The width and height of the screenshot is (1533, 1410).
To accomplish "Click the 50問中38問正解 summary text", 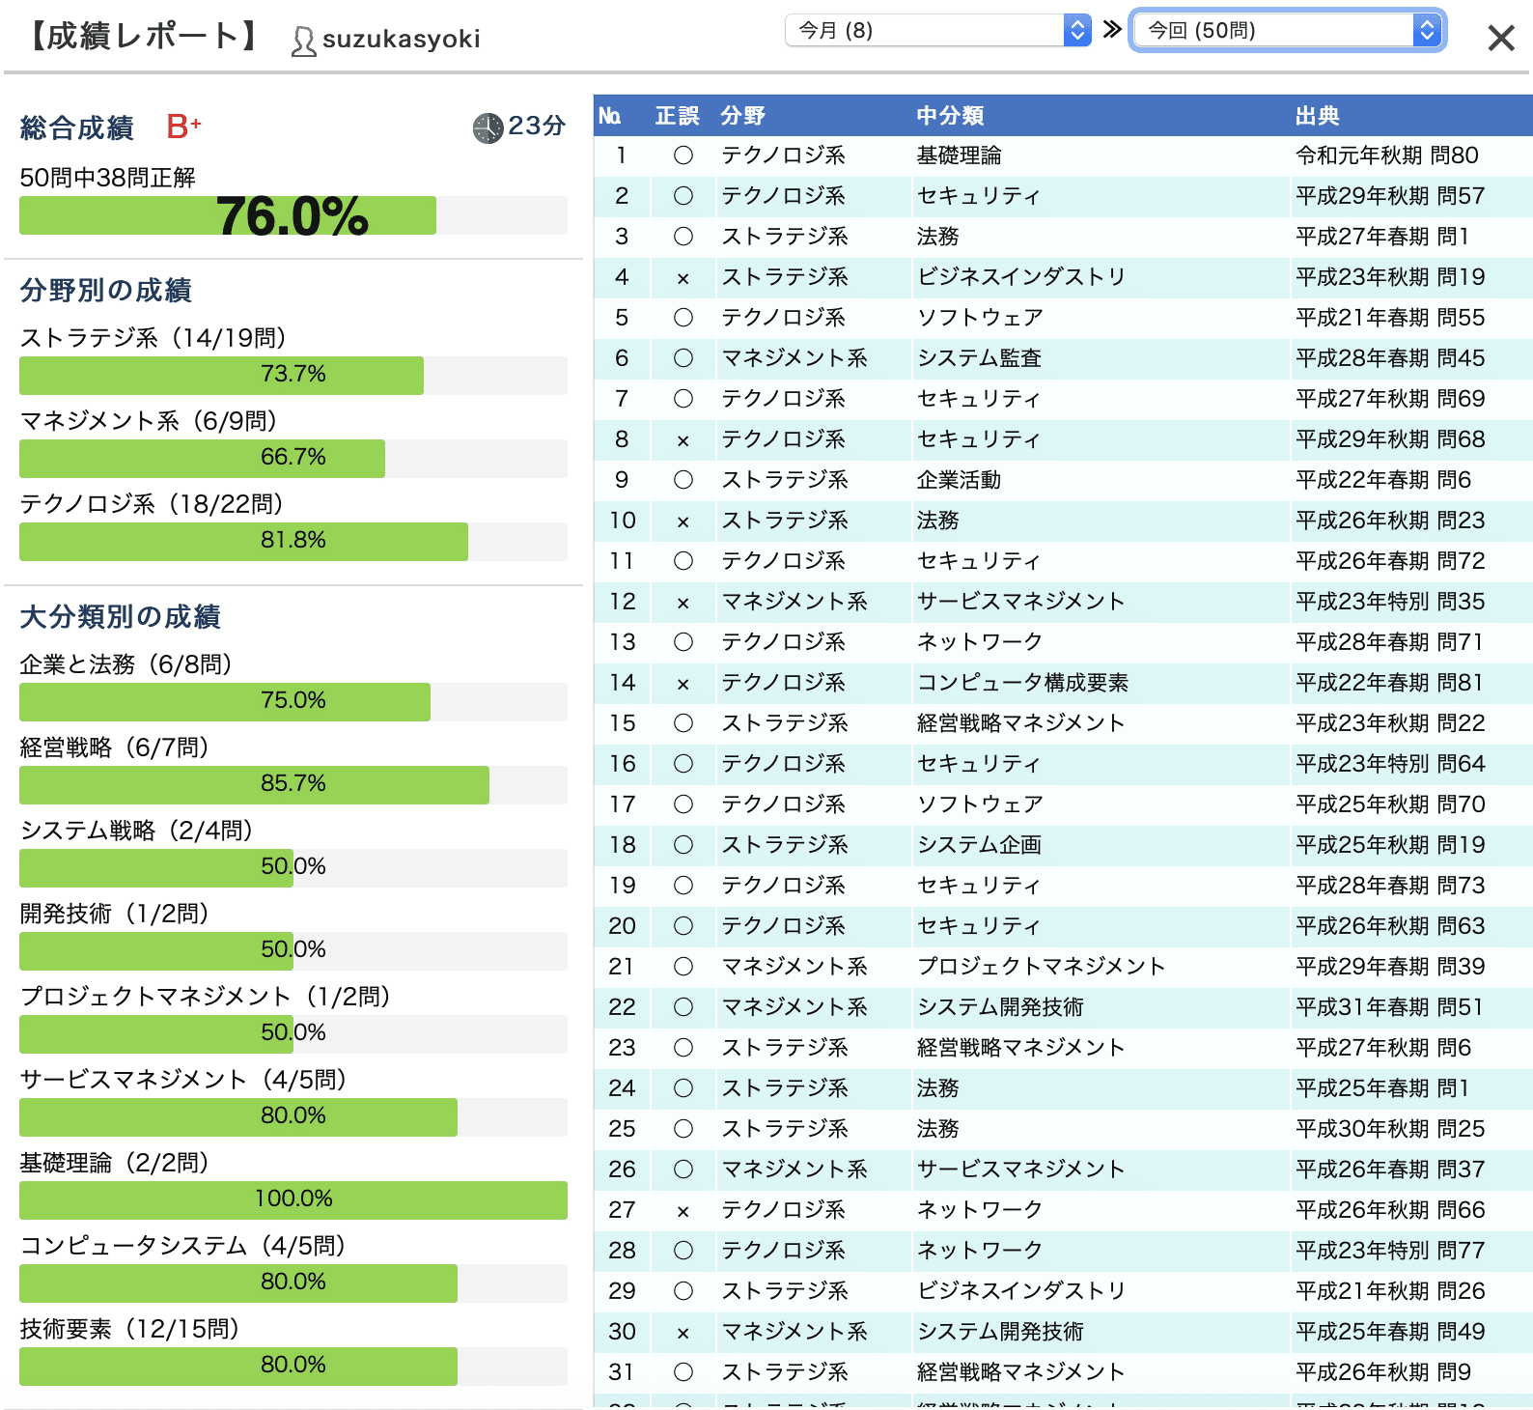I will 108,178.
